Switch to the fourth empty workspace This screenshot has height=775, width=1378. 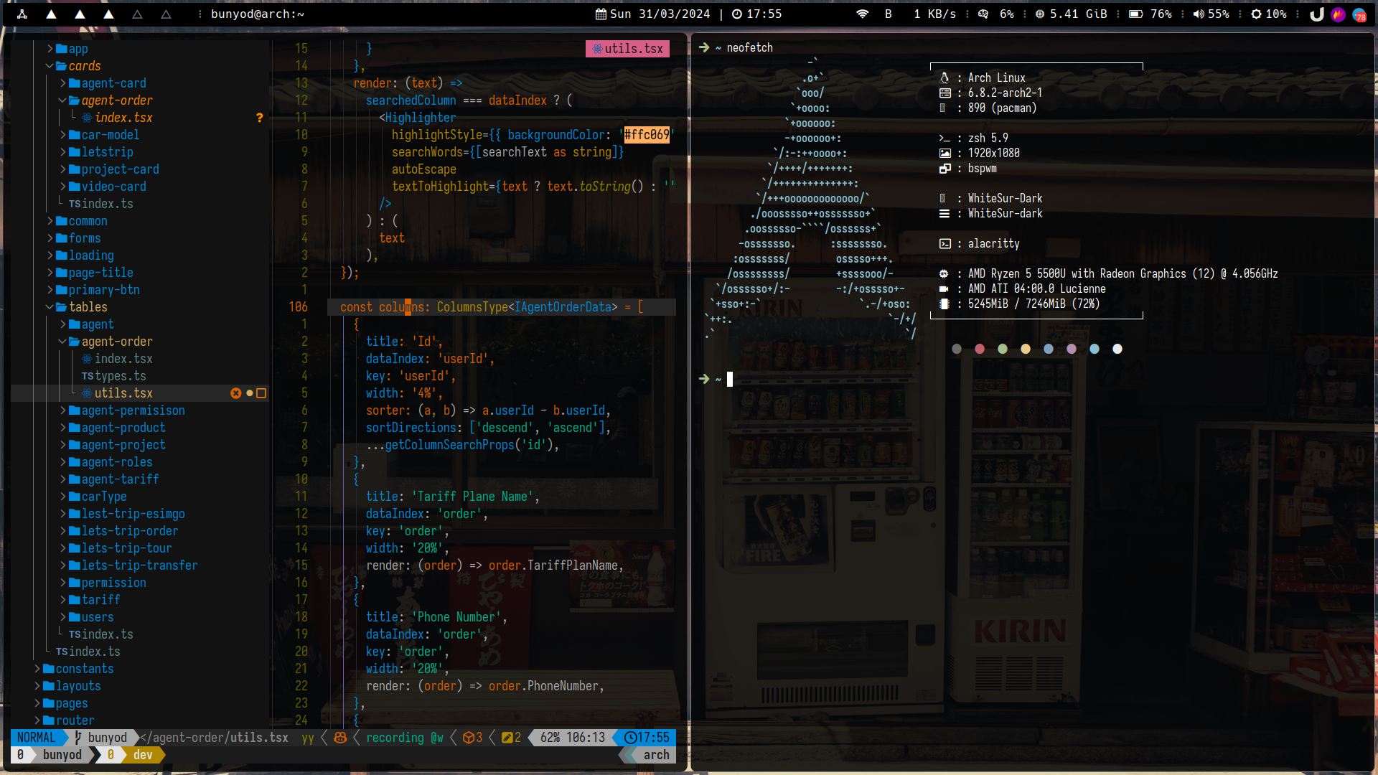tap(137, 14)
